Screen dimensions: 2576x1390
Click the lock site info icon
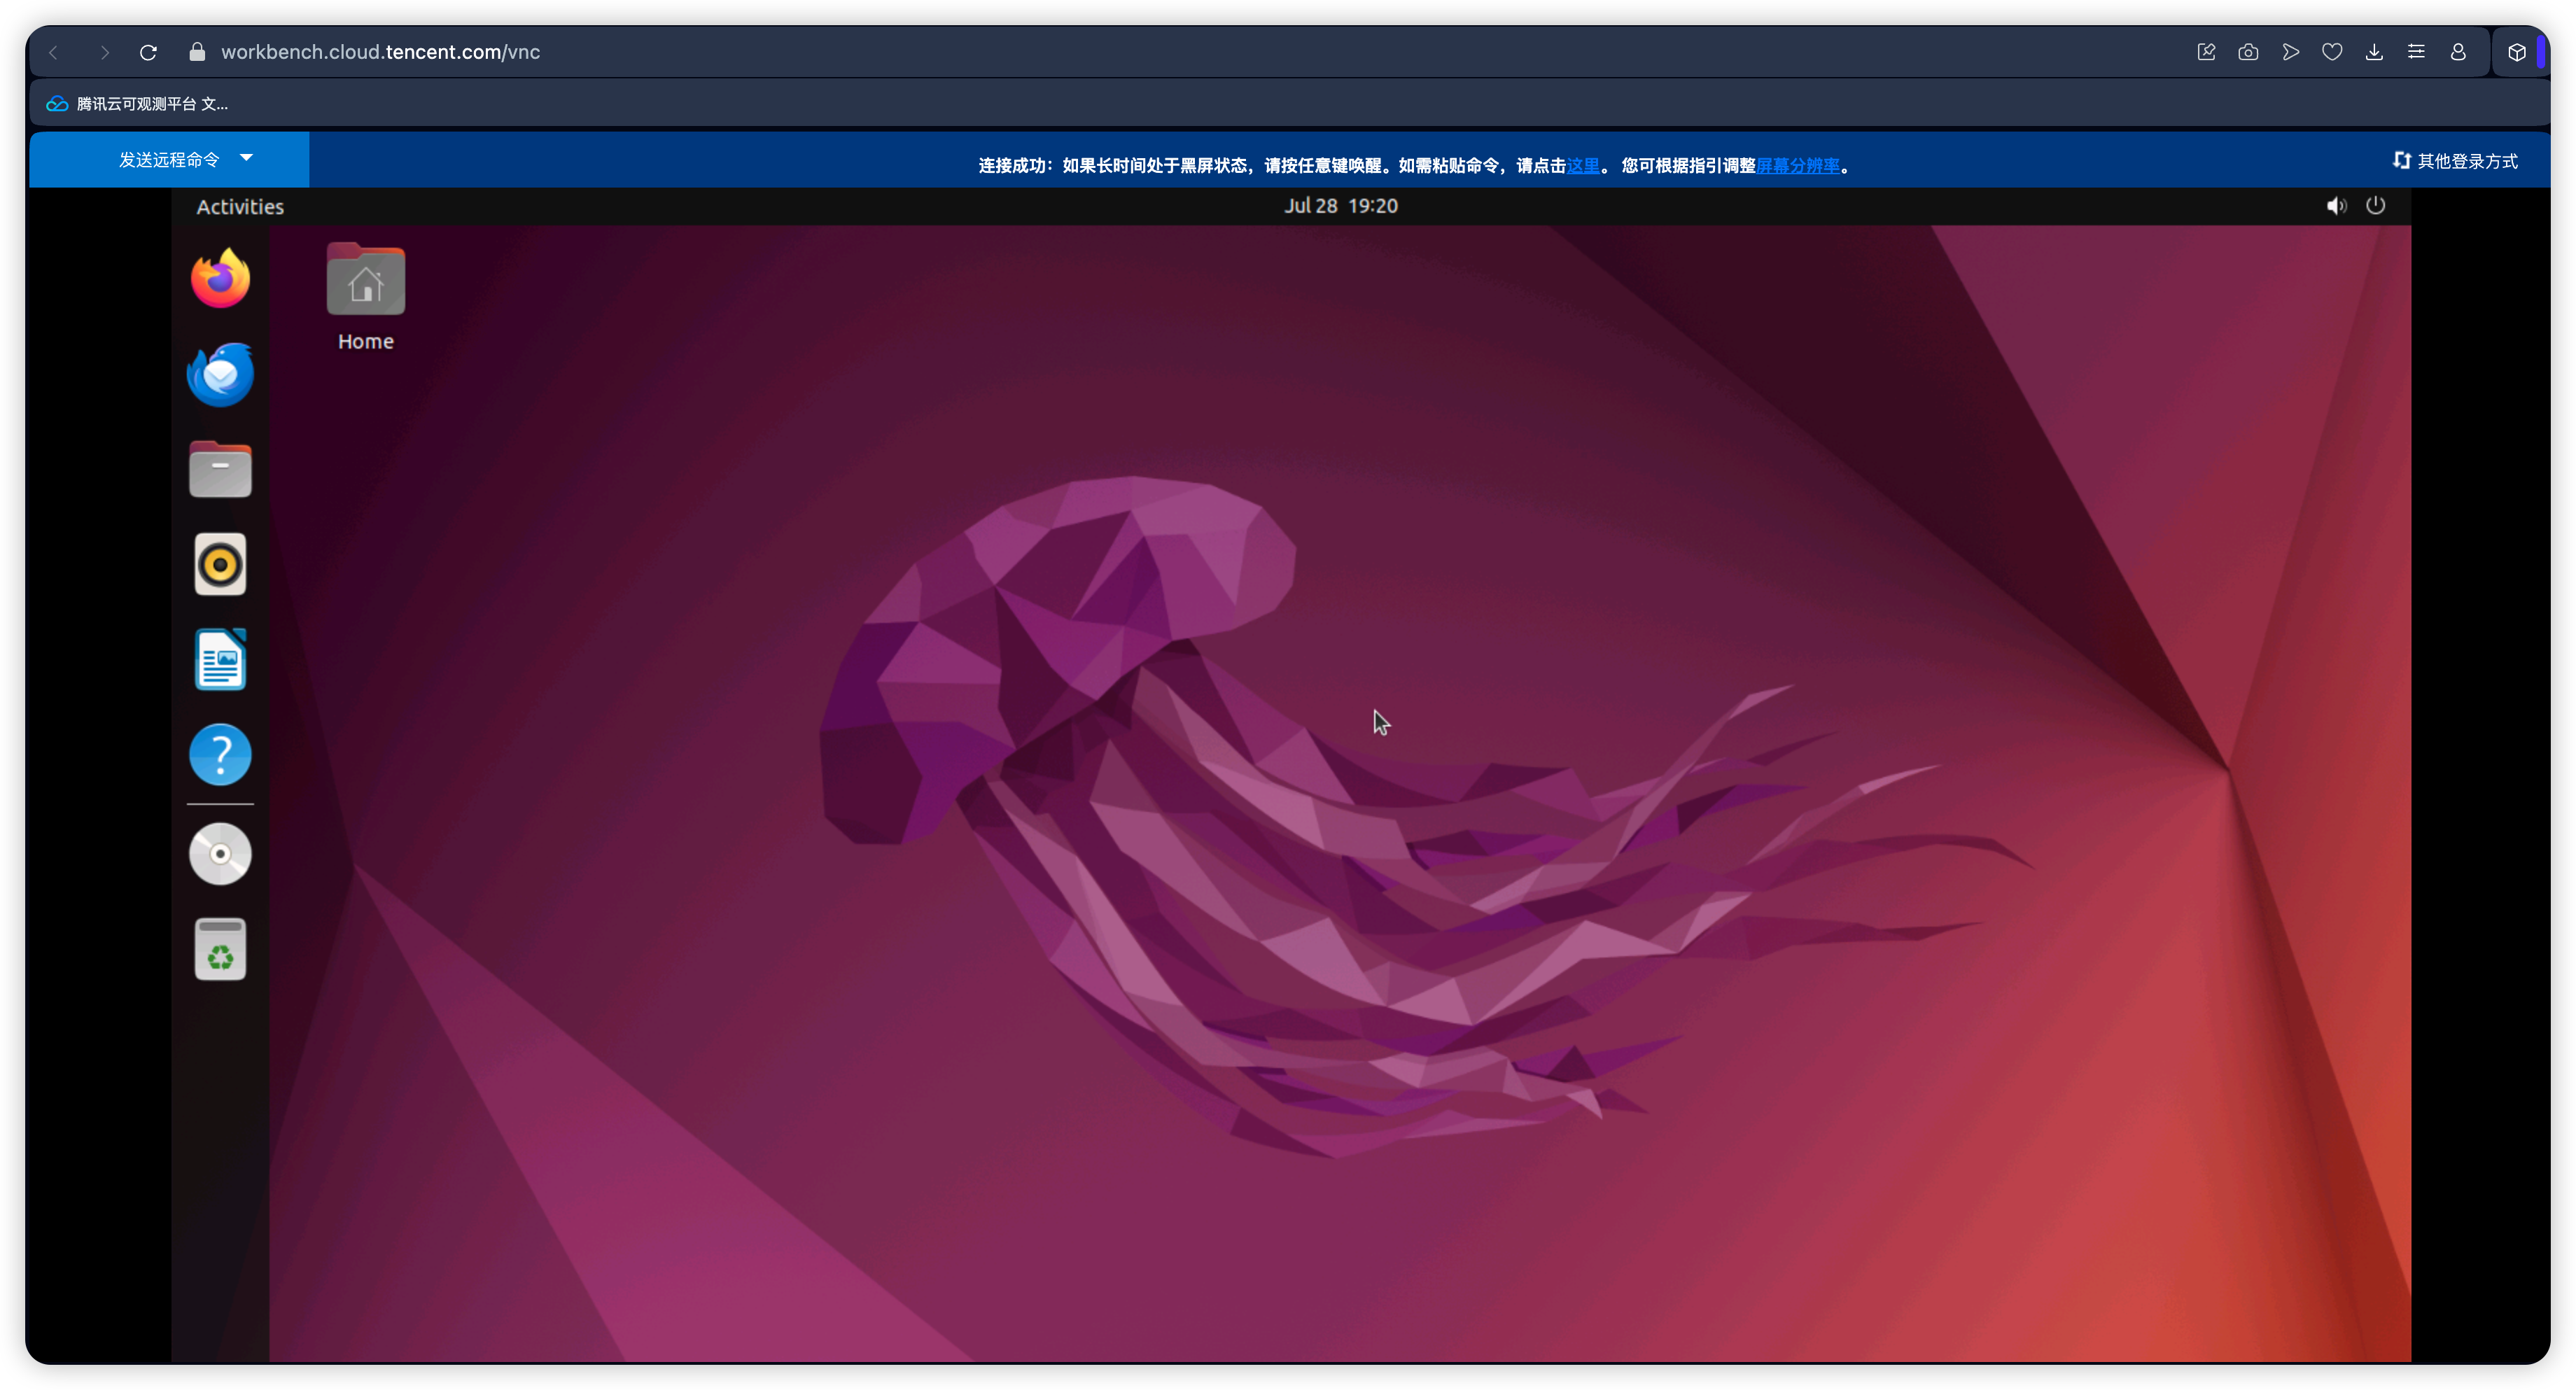[197, 52]
